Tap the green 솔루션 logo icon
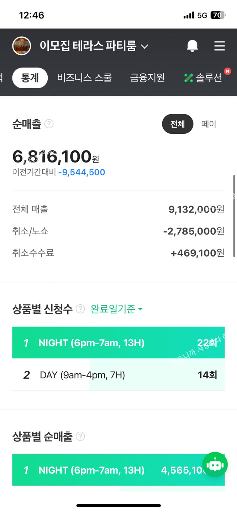 click(188, 78)
